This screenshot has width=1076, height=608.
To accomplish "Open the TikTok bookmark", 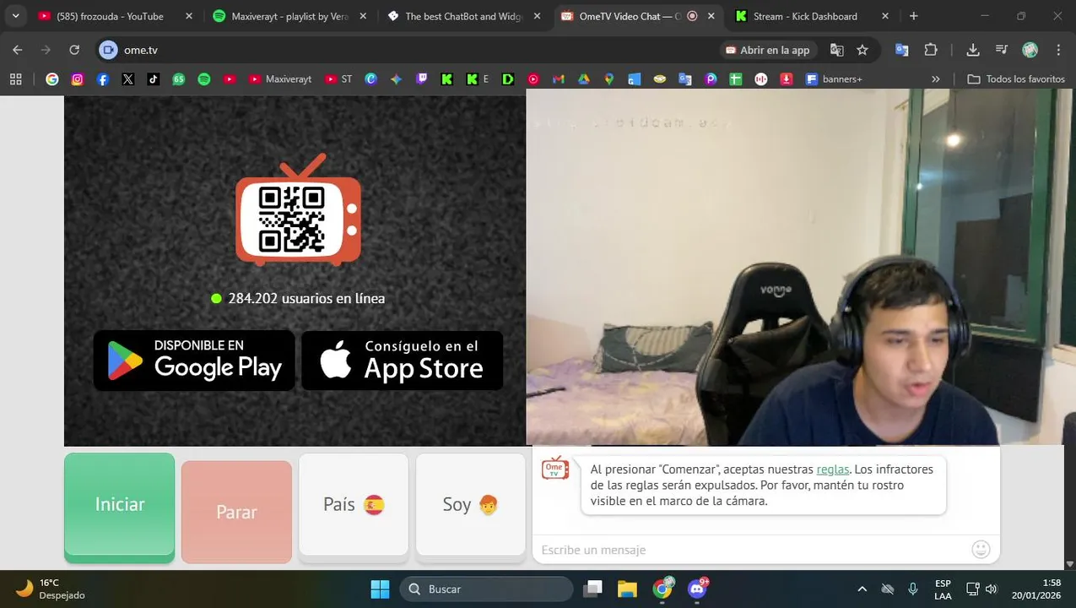I will 154,79.
